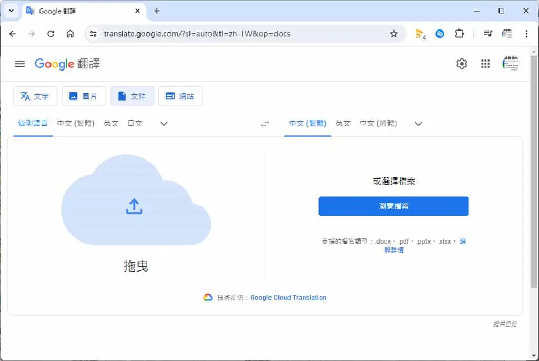
Task: Go forward to the next page
Action: (31, 34)
